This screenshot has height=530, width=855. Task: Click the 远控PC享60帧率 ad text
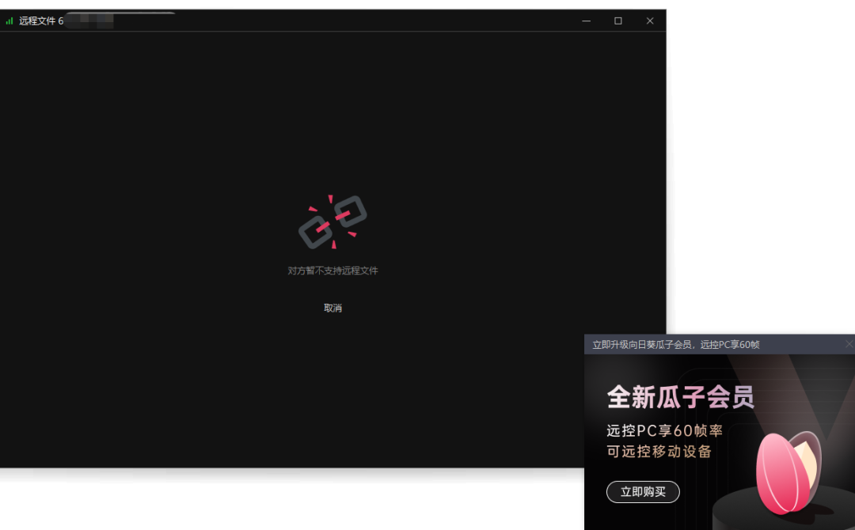point(664,432)
